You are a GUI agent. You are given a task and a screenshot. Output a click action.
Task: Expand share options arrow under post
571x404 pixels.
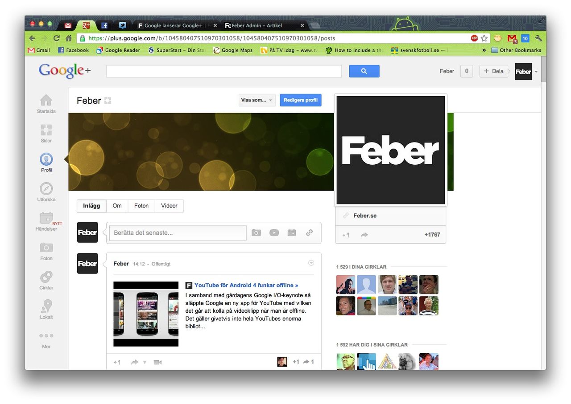[x=145, y=363]
